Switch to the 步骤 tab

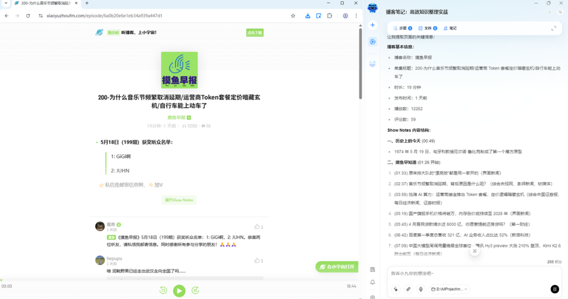pos(402,28)
